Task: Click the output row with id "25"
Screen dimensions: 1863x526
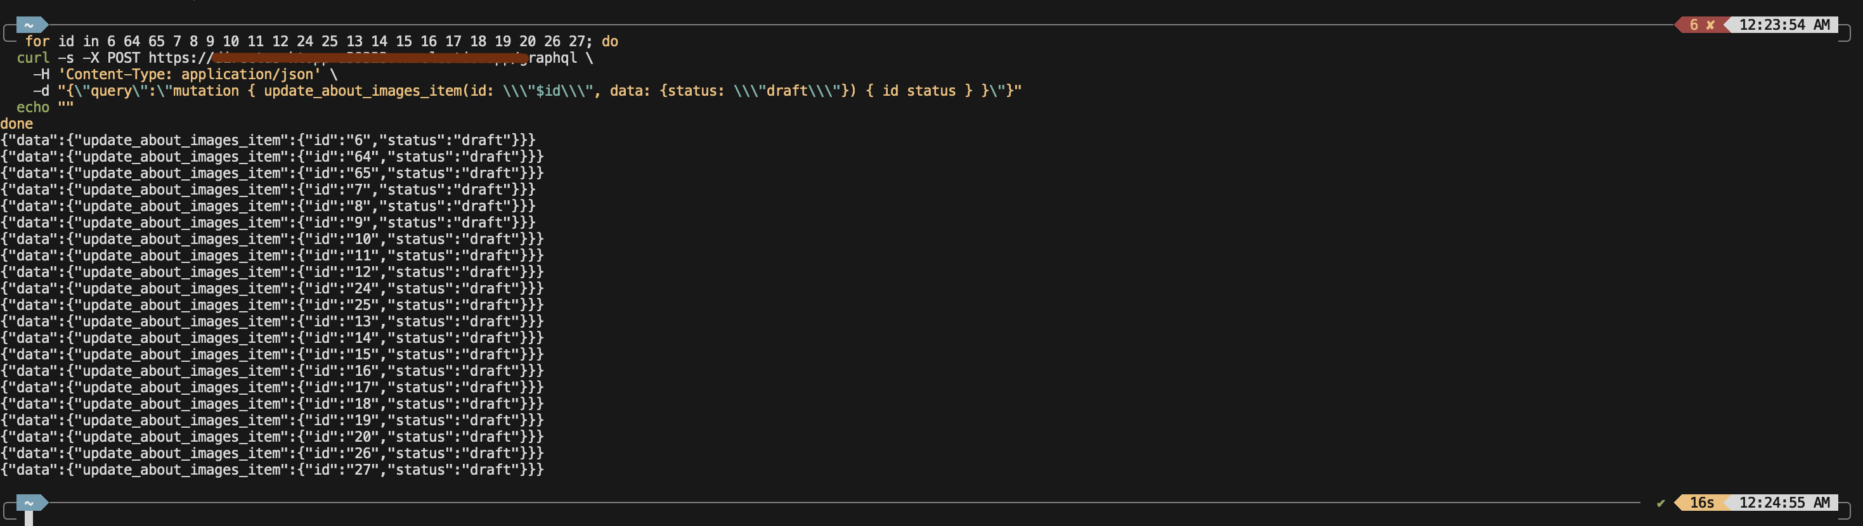Action: tap(272, 305)
